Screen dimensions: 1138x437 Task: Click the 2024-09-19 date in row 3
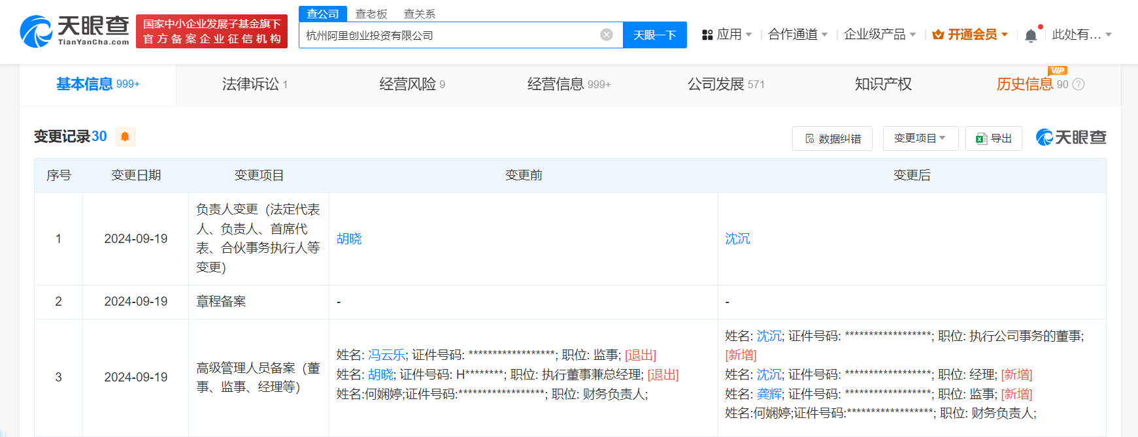coord(136,378)
